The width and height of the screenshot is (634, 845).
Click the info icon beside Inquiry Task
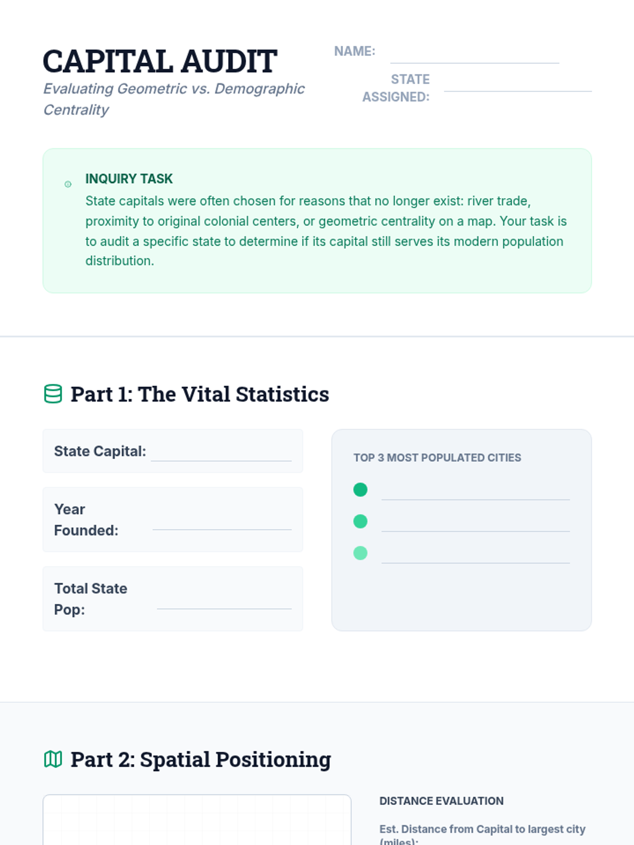(68, 184)
